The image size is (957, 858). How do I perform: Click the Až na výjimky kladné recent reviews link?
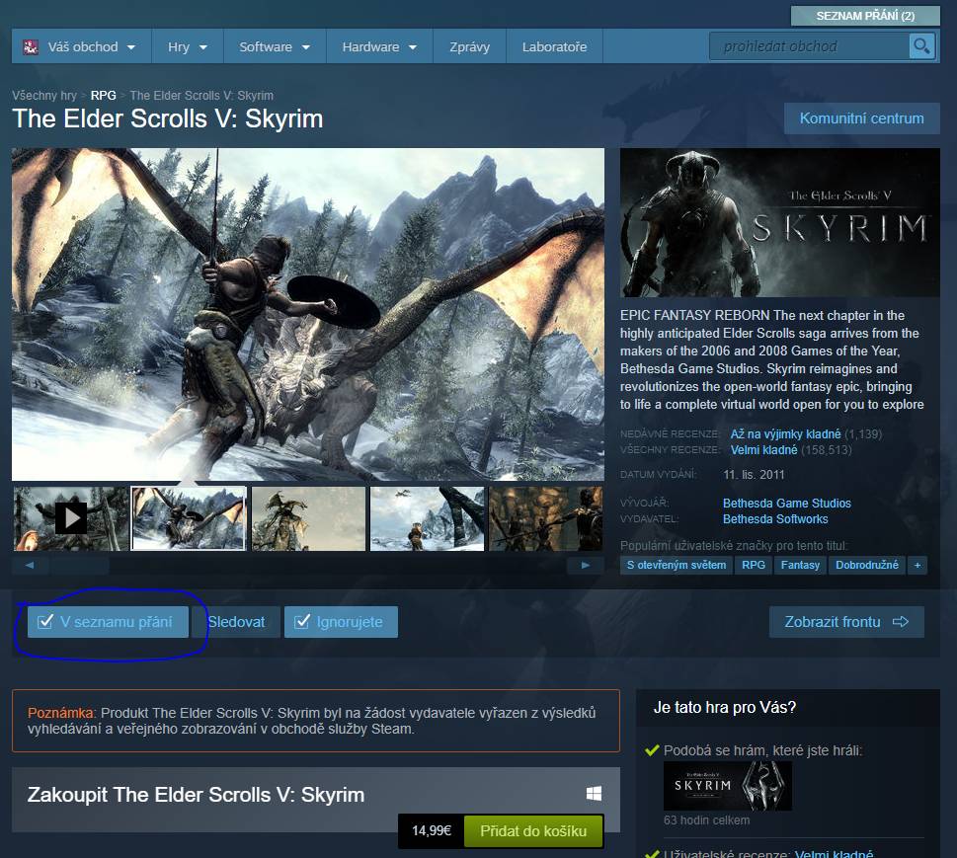pos(785,433)
